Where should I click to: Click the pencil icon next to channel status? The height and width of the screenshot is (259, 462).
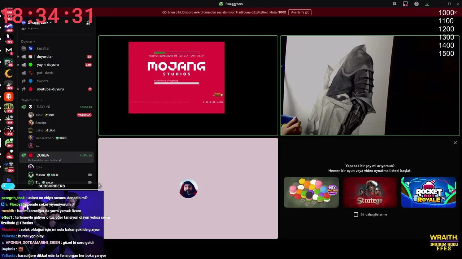coord(60,160)
